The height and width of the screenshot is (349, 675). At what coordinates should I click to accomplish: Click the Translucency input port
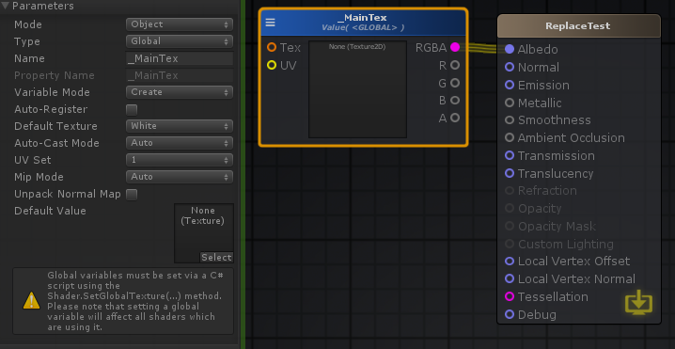tap(510, 173)
